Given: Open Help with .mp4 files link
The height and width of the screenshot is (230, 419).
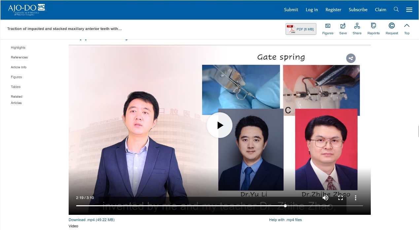Looking at the screenshot, I should coord(285,220).
